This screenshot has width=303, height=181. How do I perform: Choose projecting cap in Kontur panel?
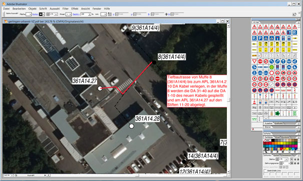coord(298,159)
